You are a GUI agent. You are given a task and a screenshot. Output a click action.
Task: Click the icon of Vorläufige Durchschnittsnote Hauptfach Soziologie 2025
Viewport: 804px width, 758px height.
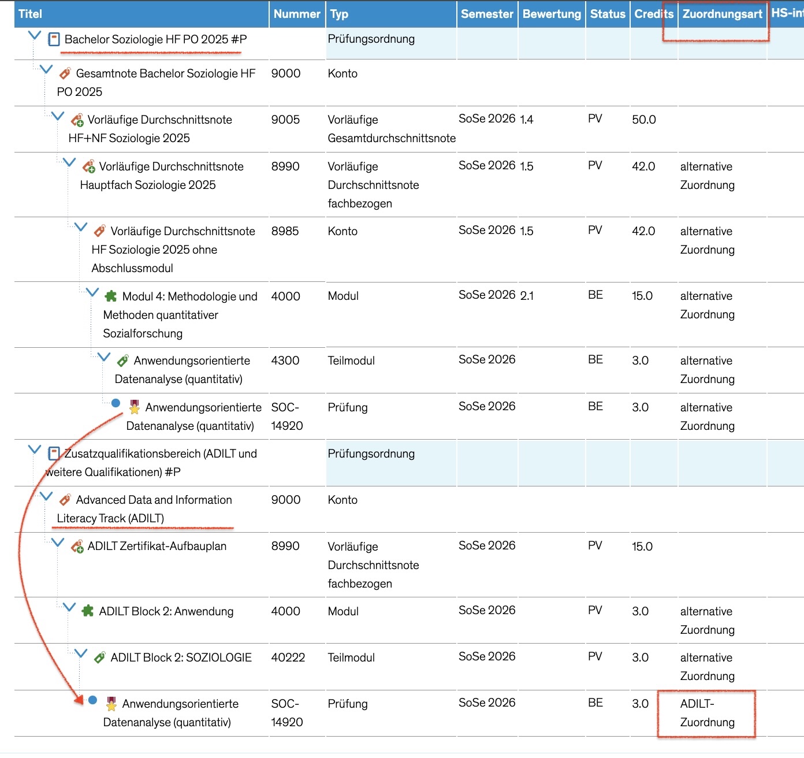click(x=88, y=166)
